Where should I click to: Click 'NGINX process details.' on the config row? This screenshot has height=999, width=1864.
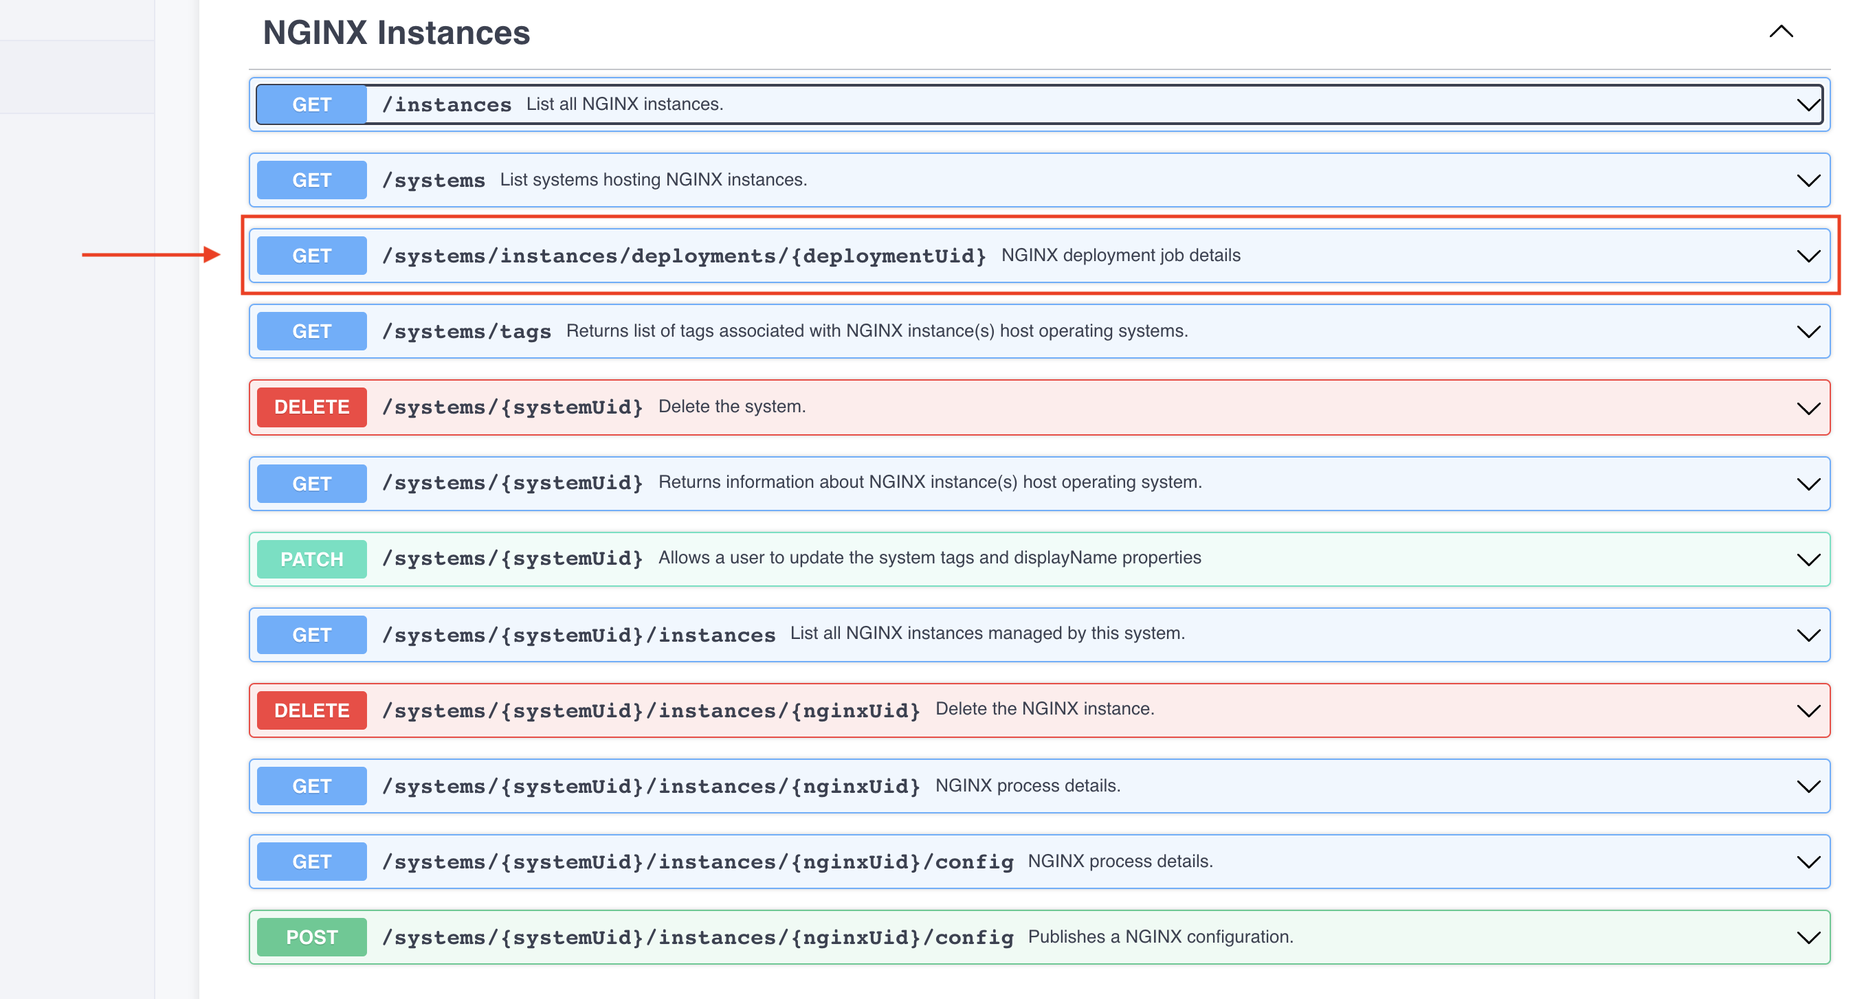[x=1120, y=862]
